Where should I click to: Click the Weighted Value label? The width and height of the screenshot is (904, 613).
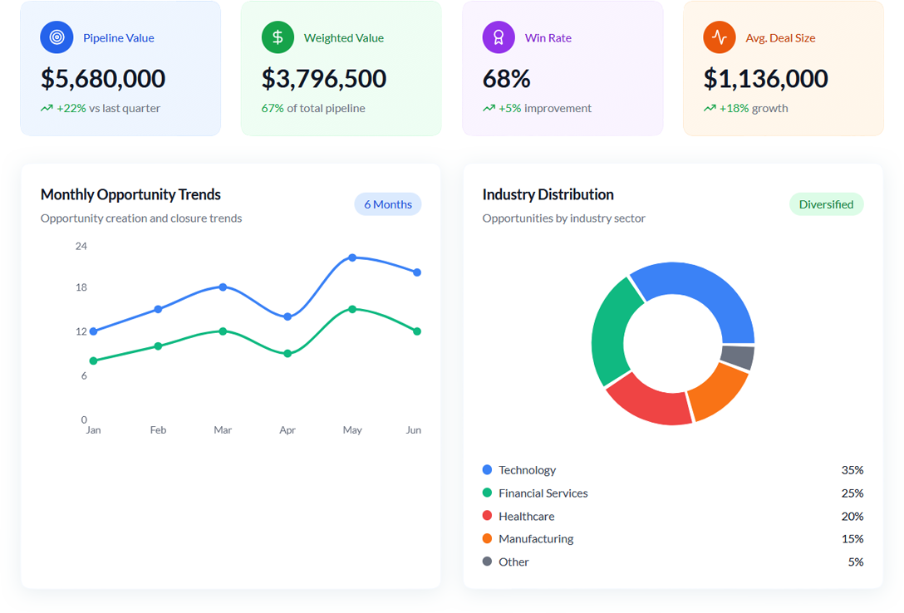click(x=344, y=38)
